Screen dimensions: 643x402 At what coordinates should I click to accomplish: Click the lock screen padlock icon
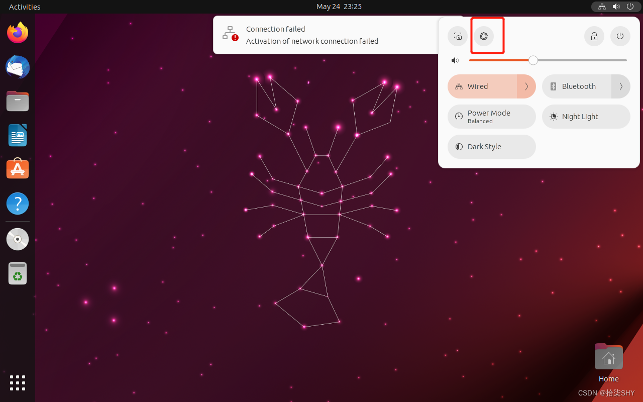[594, 36]
